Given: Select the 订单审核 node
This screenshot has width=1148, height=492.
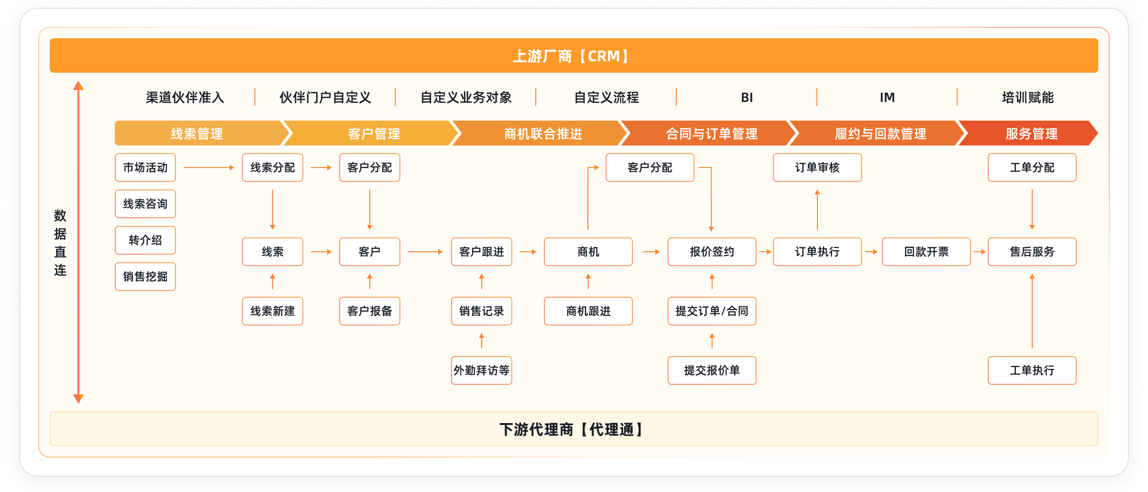Looking at the screenshot, I should (817, 168).
